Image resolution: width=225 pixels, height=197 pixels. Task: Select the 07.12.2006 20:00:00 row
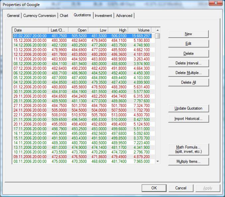coord(84,68)
